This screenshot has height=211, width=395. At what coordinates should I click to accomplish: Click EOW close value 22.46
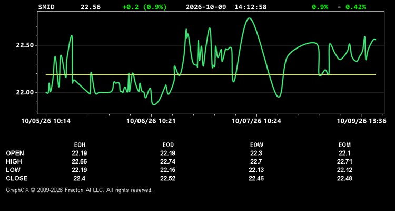pyautogui.click(x=256, y=178)
